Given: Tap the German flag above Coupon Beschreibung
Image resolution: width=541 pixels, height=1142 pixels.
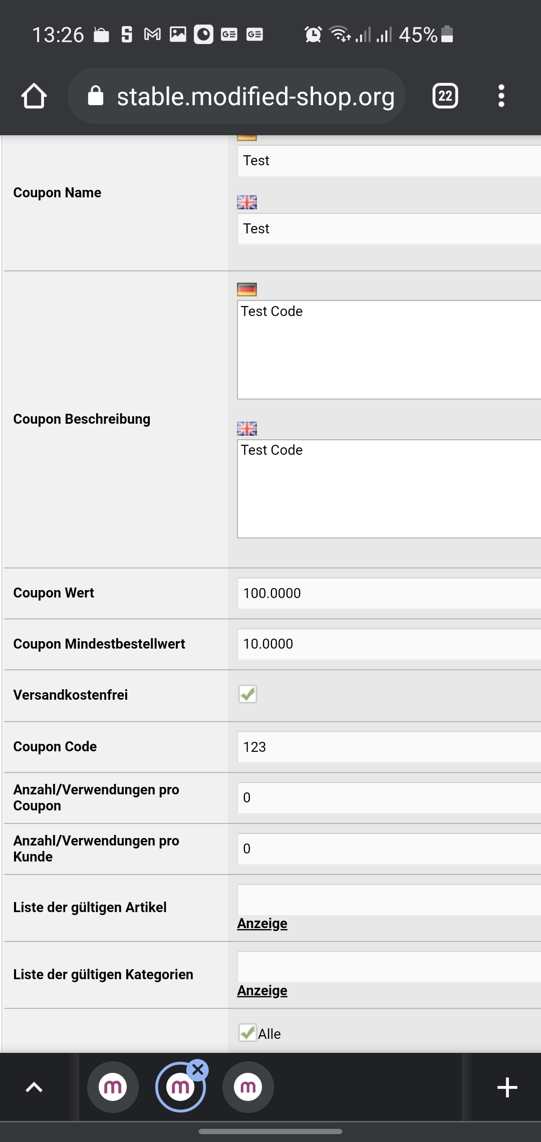Looking at the screenshot, I should point(247,289).
